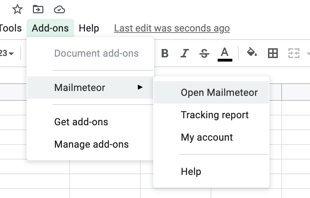Open the text color picker
The height and width of the screenshot is (198, 310).
(225, 54)
